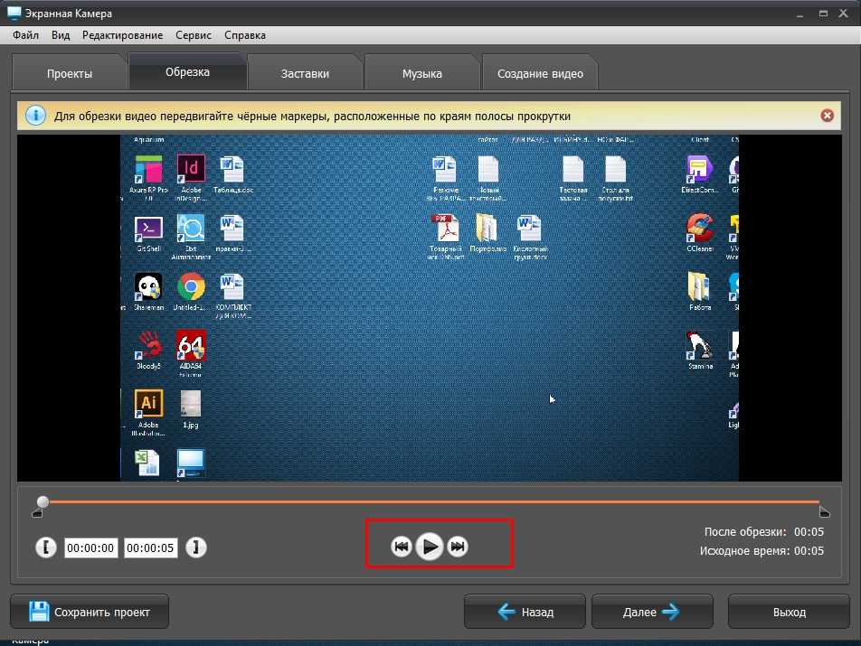Click the blue info icon in the hint bar
Image resolution: width=861 pixels, height=646 pixels.
coord(35,116)
